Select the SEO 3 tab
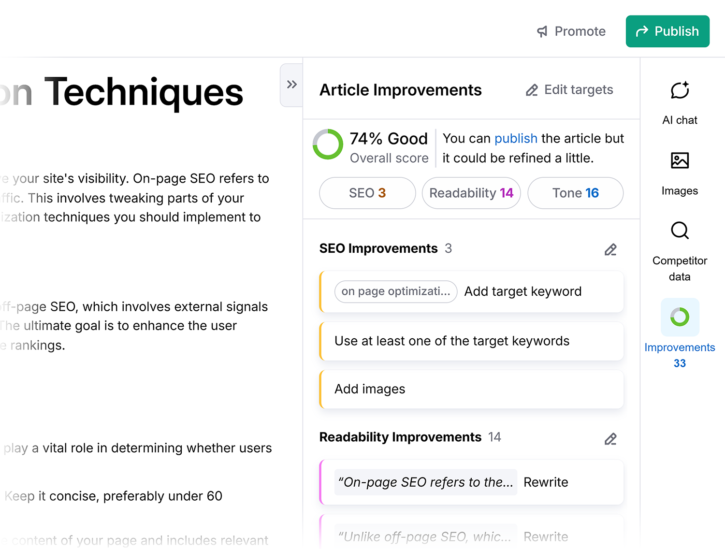 pos(367,193)
